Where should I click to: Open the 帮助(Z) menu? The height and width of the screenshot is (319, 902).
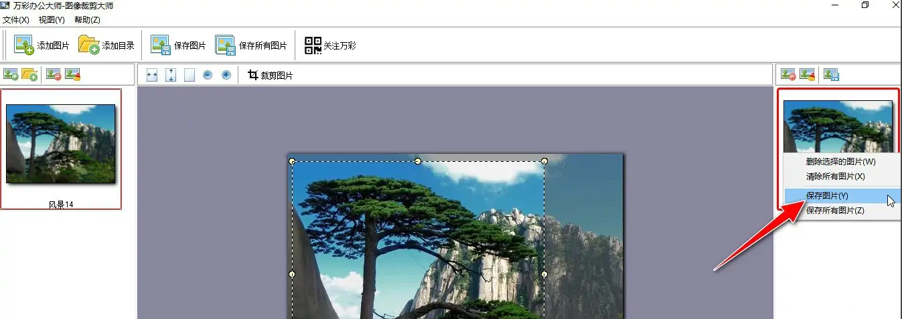click(x=88, y=20)
